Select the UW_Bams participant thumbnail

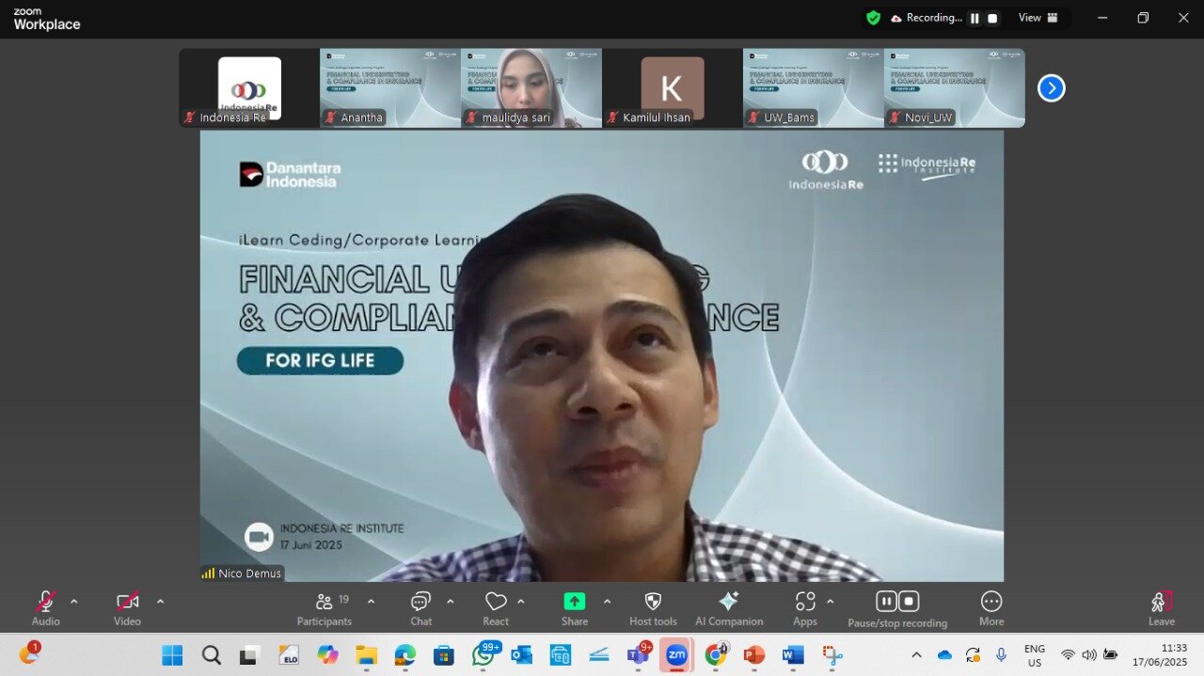pyautogui.click(x=814, y=88)
